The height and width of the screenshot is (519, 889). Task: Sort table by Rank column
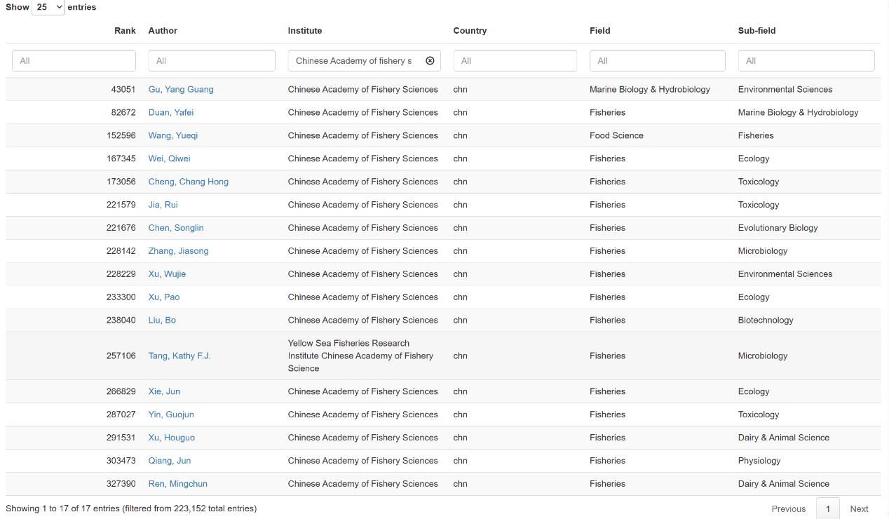125,31
